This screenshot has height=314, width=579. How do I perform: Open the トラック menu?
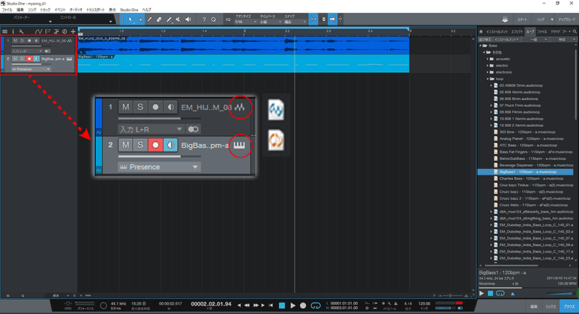point(45,10)
